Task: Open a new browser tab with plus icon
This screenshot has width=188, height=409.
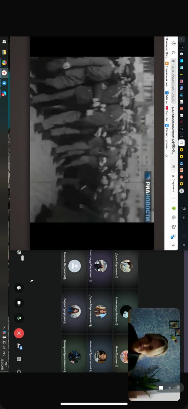Action: 182,191
